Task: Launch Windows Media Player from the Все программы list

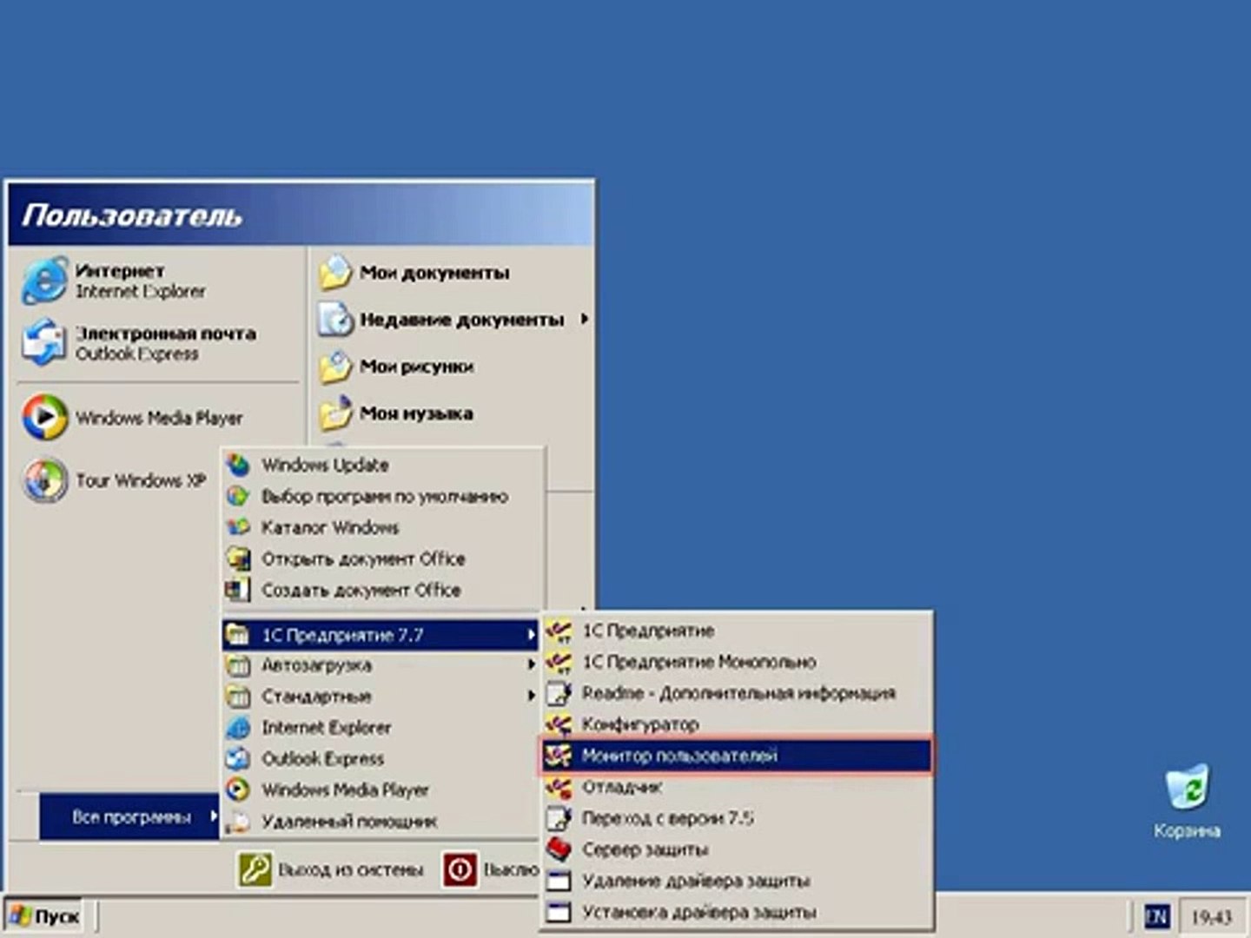Action: click(x=382, y=790)
